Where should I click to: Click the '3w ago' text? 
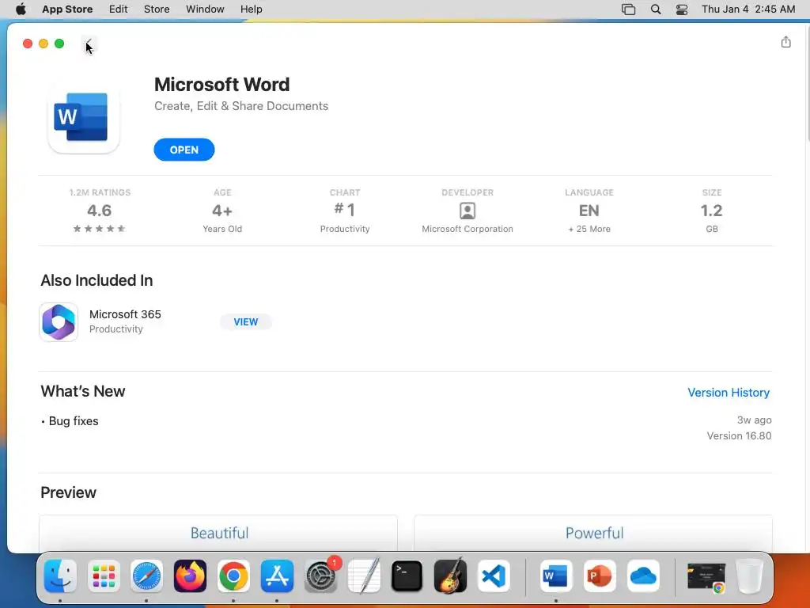pos(754,420)
